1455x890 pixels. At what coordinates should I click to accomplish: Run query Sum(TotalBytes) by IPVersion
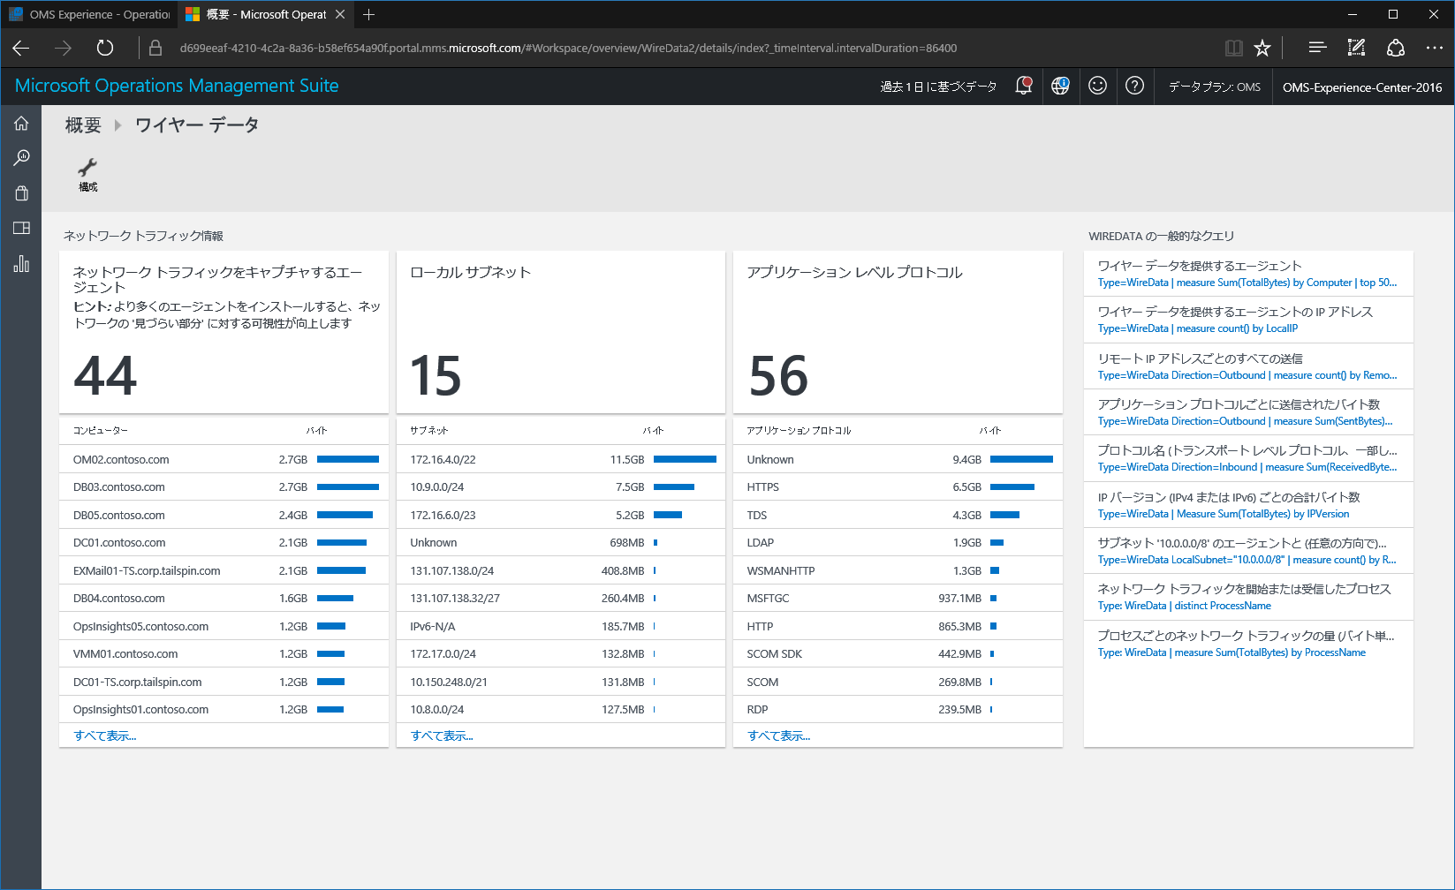click(1248, 505)
